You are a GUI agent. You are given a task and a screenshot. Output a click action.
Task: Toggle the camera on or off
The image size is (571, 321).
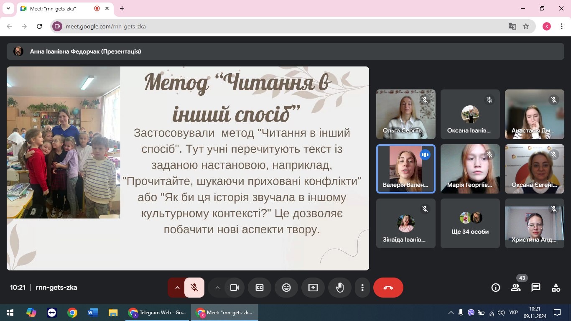[235, 288]
